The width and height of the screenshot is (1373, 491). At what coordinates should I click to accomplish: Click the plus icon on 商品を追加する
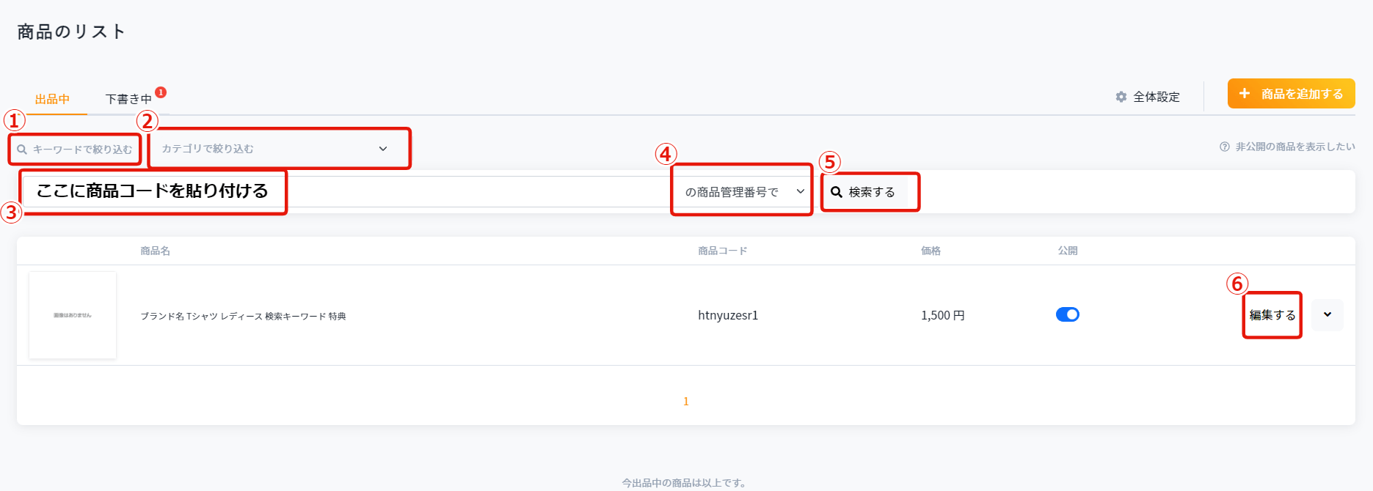click(1244, 94)
